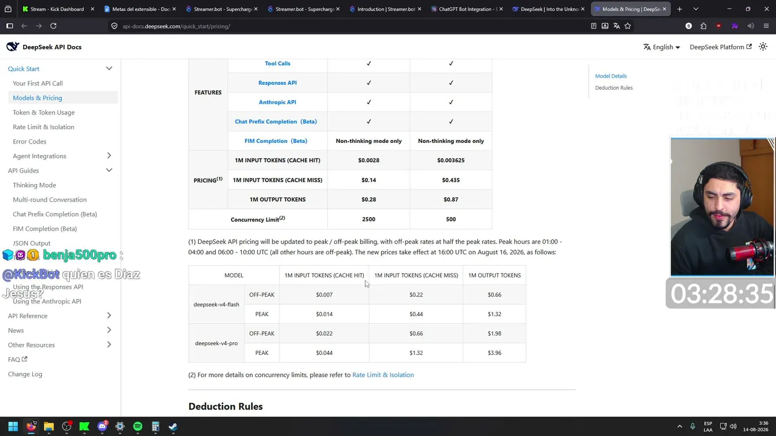Image resolution: width=776 pixels, height=436 pixels.
Task: Jump to Model Details in page outline
Action: [610, 76]
